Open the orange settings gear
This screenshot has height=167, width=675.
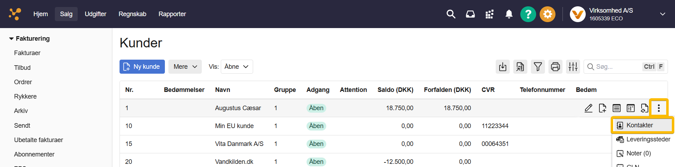547,14
